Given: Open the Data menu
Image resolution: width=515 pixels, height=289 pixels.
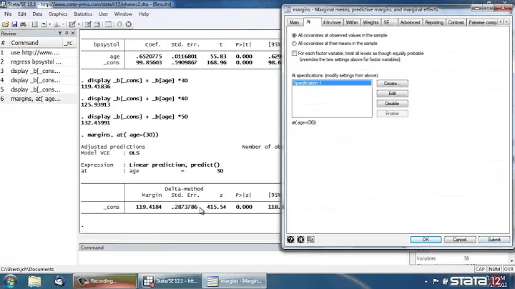Looking at the screenshot, I should [x=37, y=14].
